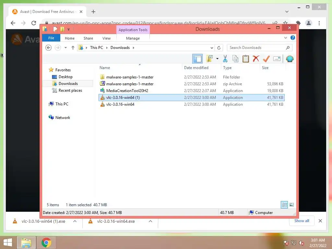332x249 pixels.
Task: Open new tab in Chrome
Action: click(x=93, y=12)
